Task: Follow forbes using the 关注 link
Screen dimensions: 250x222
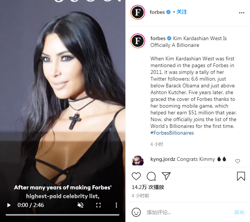Action: (182, 12)
